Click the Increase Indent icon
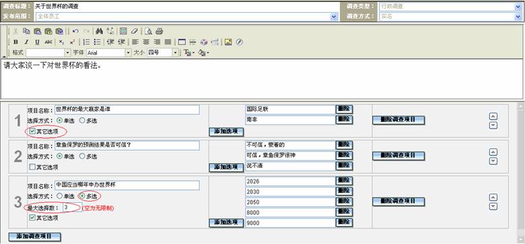This screenshot has height=244, width=525. pyautogui.click(x=122, y=42)
